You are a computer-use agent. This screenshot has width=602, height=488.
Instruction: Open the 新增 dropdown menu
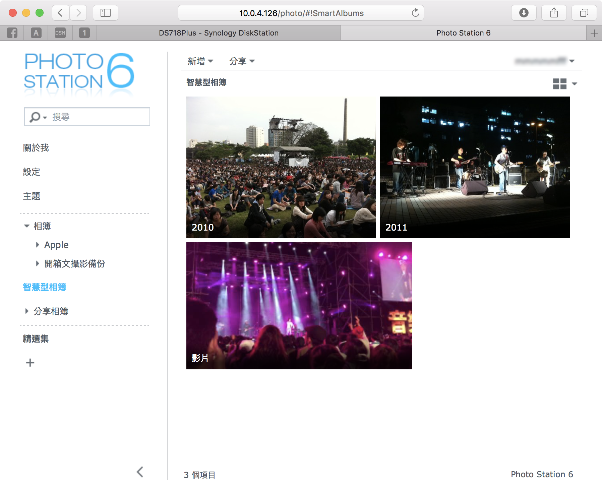200,61
